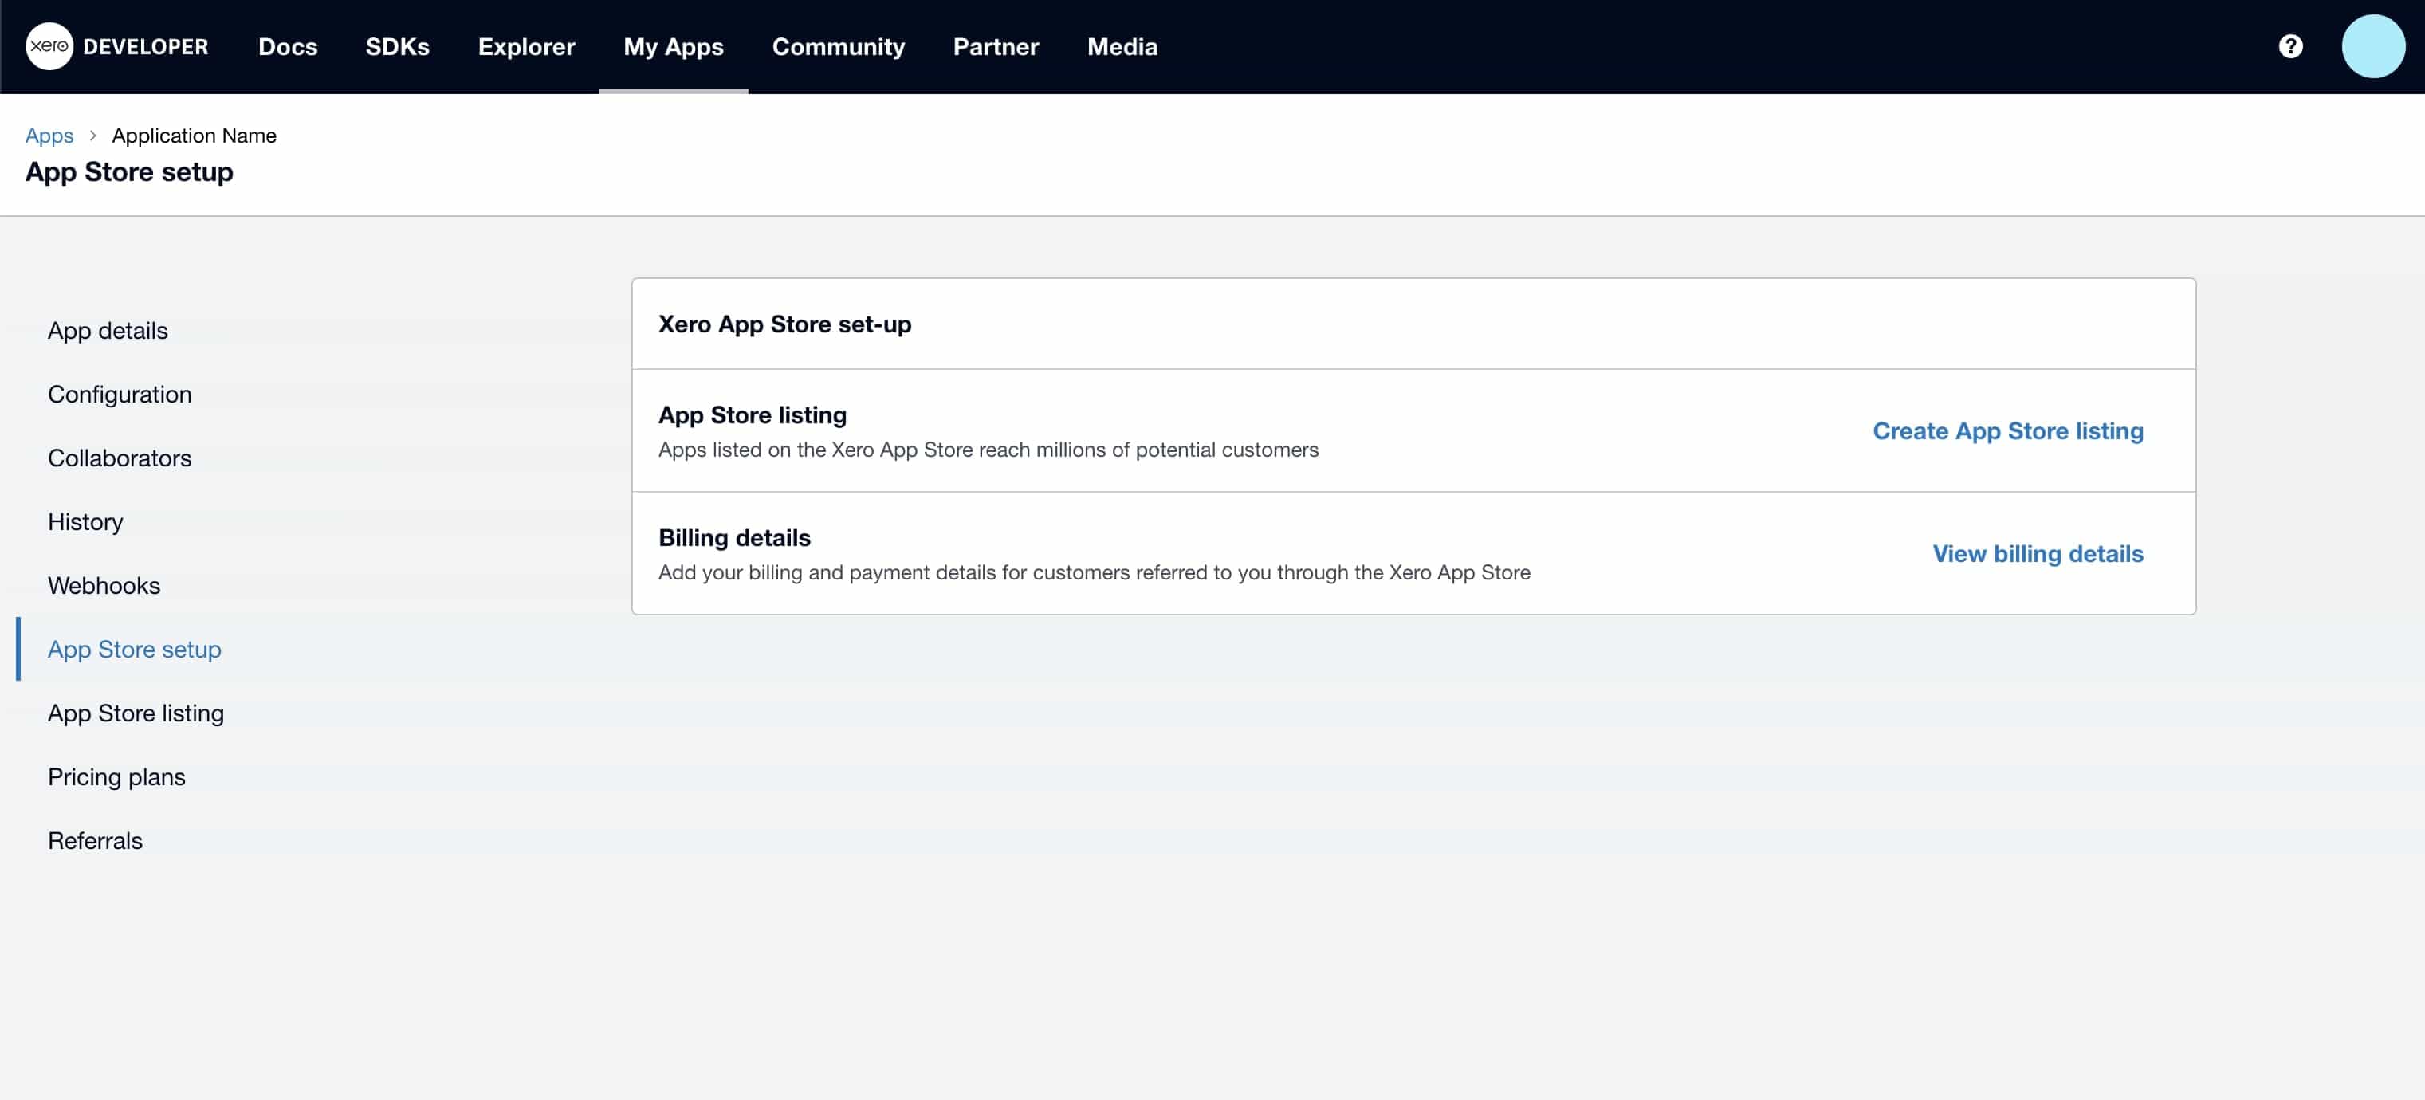Select Pricing plans from the sidebar
Viewport: 2425px width, 1100px height.
[116, 776]
